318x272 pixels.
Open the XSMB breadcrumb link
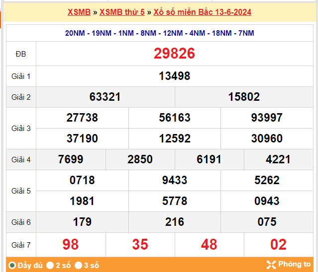(79, 12)
